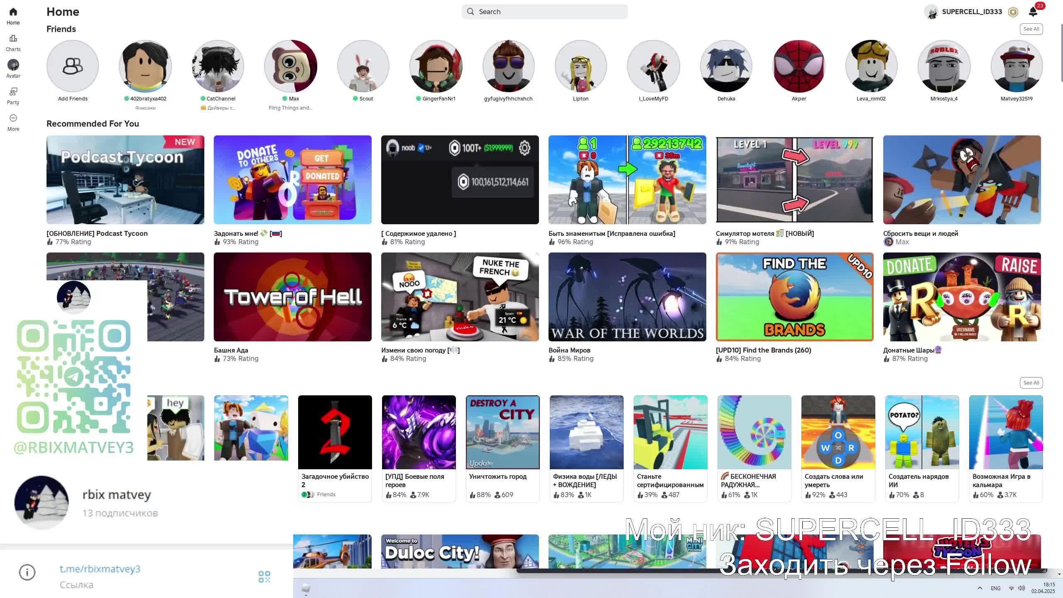Open the Robux hexagon icon
This screenshot has height=598, width=1063.
click(1013, 12)
